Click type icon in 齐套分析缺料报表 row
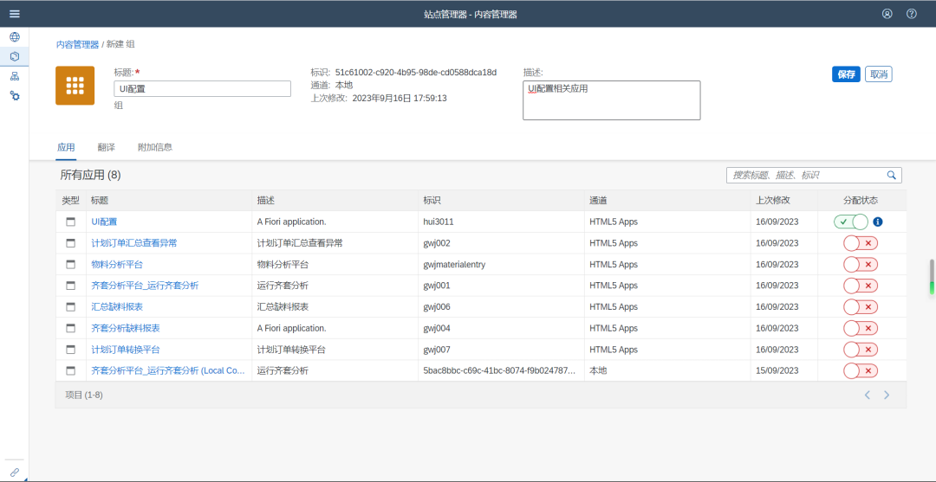 [70, 328]
